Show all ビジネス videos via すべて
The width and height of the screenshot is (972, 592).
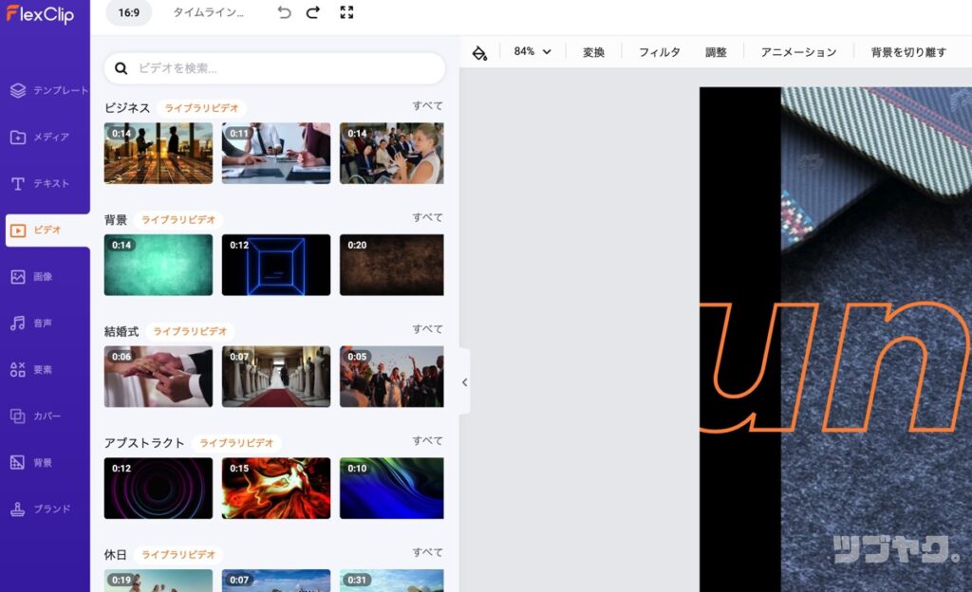pyautogui.click(x=428, y=106)
